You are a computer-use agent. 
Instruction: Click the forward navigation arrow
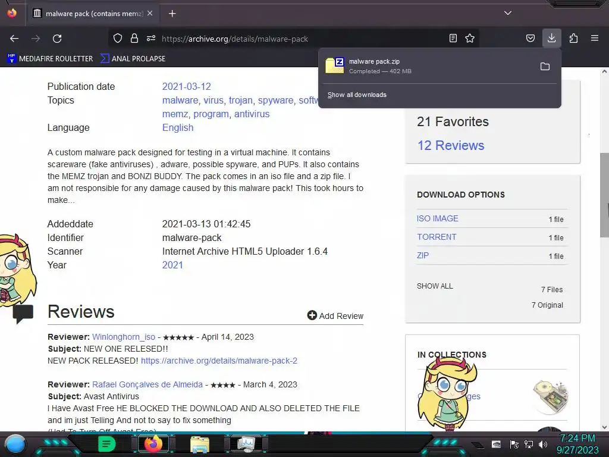pos(36,39)
